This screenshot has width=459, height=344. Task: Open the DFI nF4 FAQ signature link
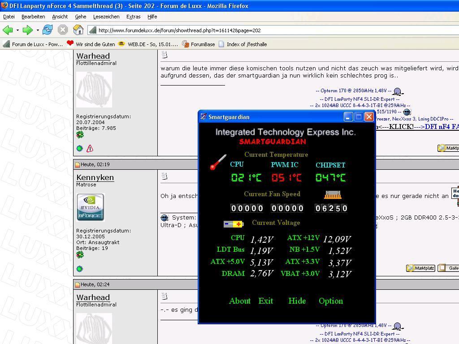[442, 127]
